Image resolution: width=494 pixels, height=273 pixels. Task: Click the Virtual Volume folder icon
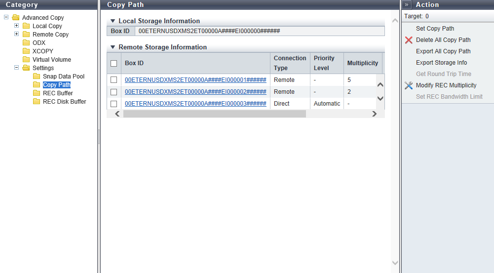[26, 60]
